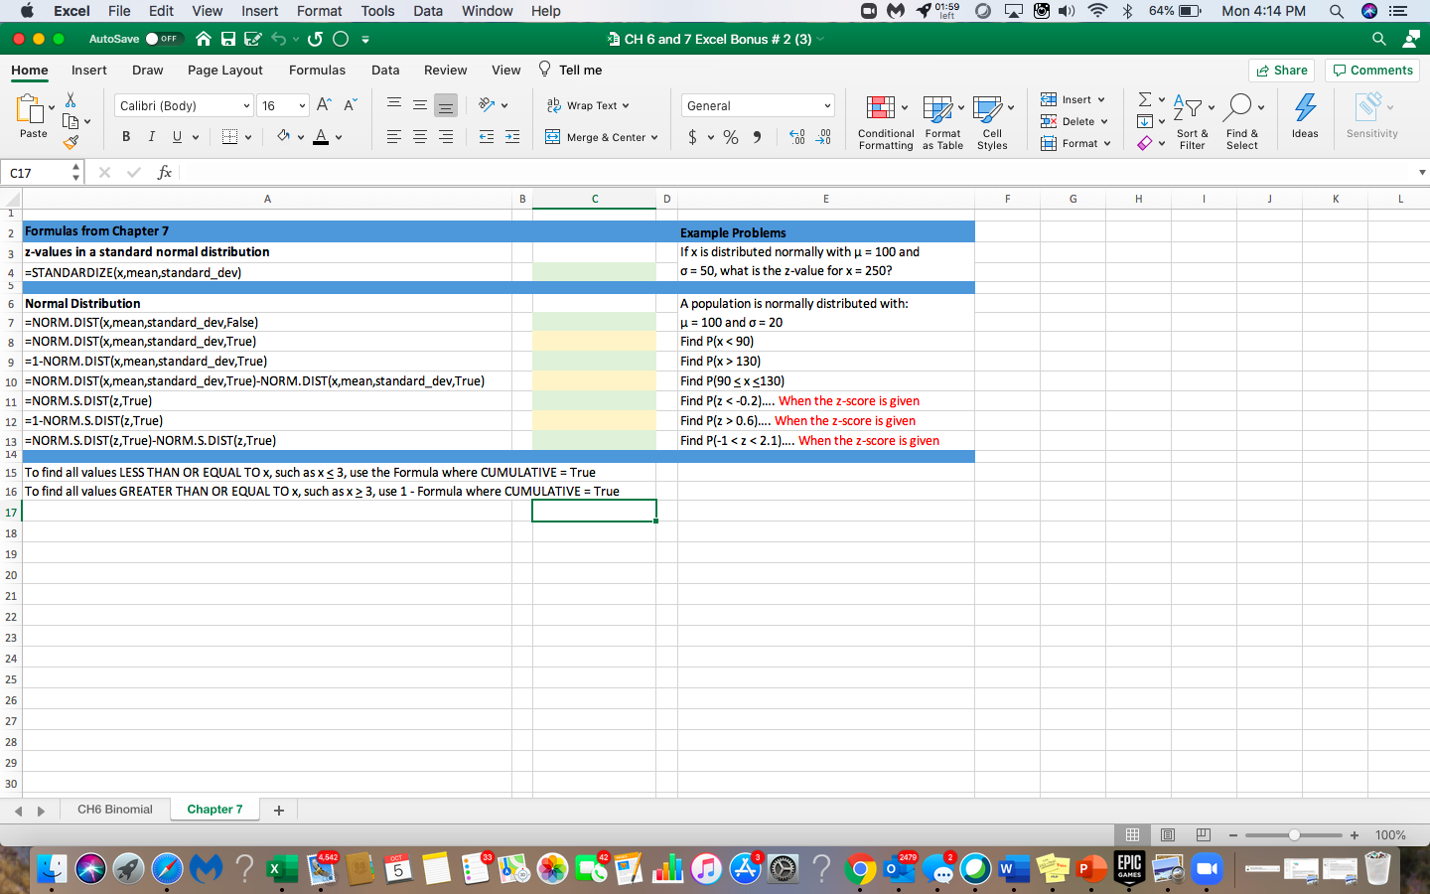
Task: Click the Insert Function fx icon
Action: pyautogui.click(x=165, y=173)
